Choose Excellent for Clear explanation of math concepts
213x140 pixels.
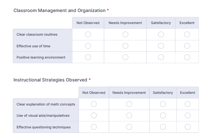tap(188, 104)
